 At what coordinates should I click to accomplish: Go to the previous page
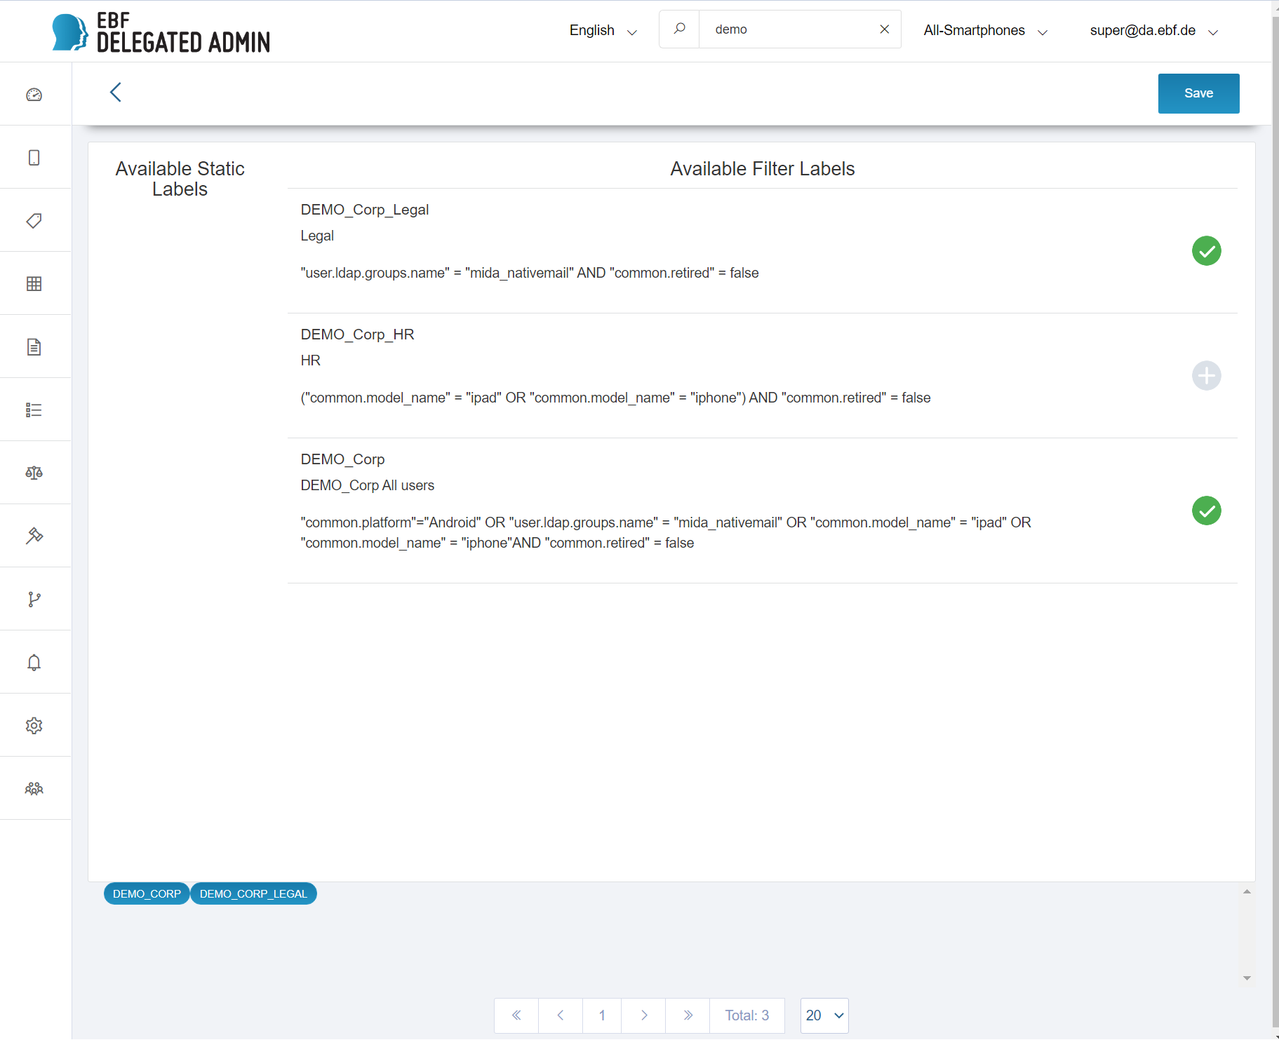(561, 1015)
